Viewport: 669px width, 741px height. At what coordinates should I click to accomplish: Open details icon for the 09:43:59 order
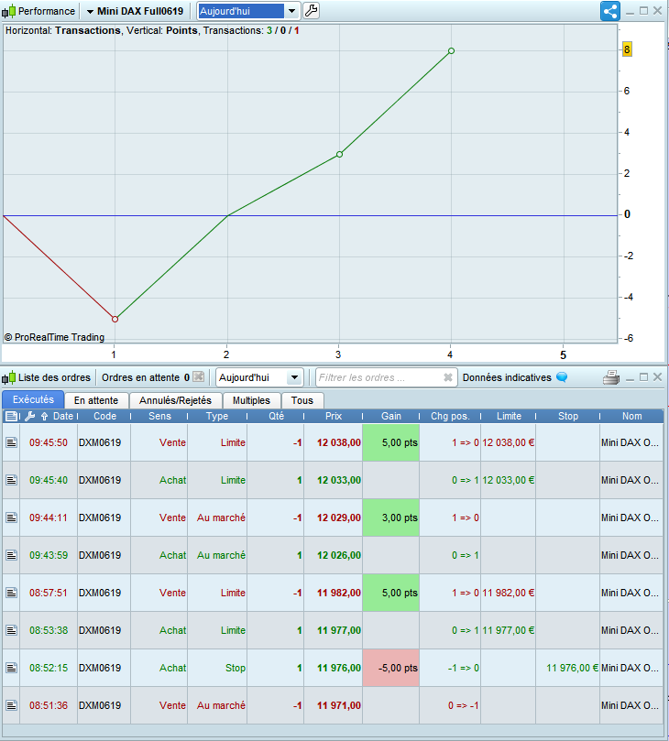(12, 555)
